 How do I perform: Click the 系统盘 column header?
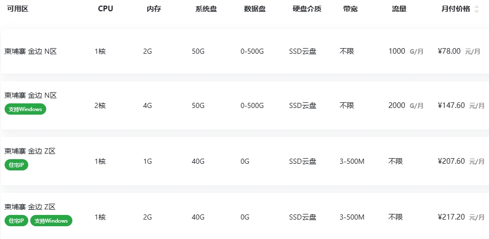point(206,9)
